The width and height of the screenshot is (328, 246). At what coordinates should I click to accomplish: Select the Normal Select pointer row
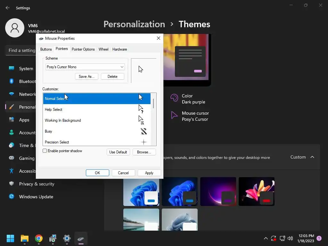click(97, 99)
